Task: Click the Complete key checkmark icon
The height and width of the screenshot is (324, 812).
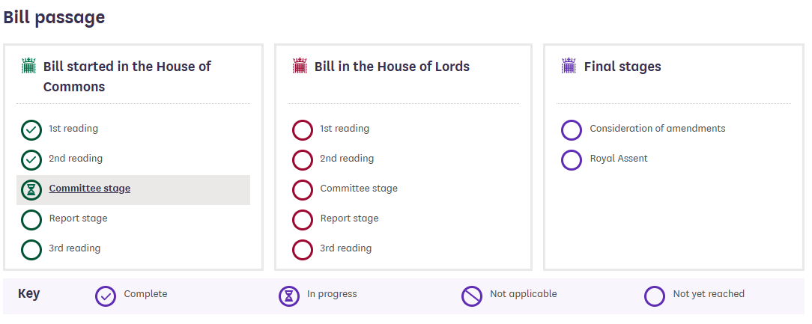Action: point(106,296)
